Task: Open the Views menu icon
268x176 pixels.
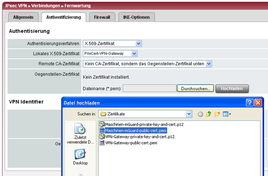Action: tap(227, 114)
